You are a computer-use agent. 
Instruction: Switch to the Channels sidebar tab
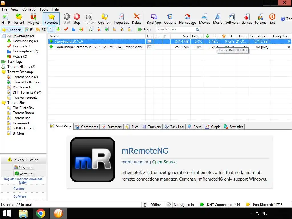point(12,30)
